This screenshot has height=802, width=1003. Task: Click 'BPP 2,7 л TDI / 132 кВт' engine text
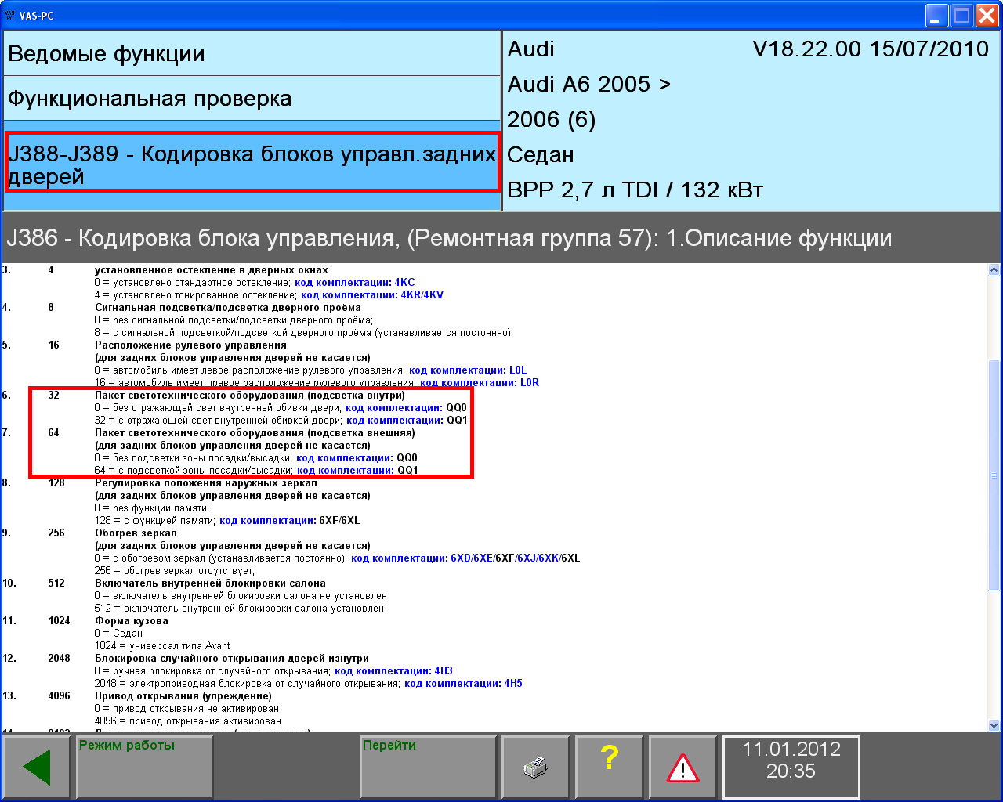(x=635, y=190)
